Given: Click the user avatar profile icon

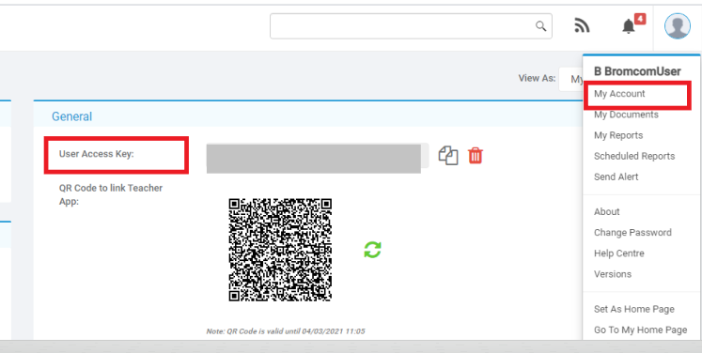Looking at the screenshot, I should (677, 26).
